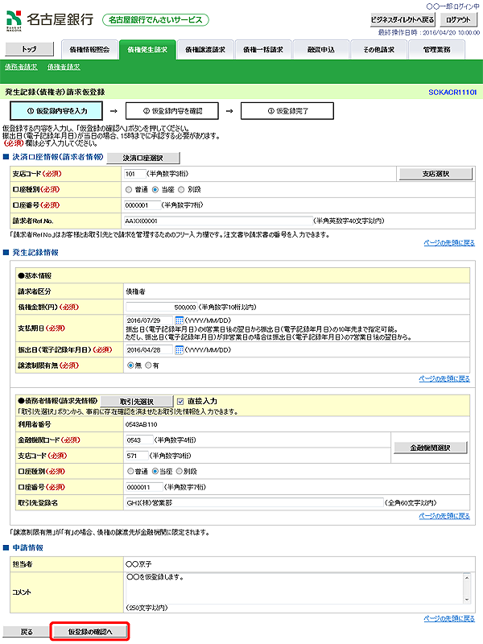The width and height of the screenshot is (483, 644).
Task: Click the 取引先登録名 input field
Action: pyautogui.click(x=254, y=502)
